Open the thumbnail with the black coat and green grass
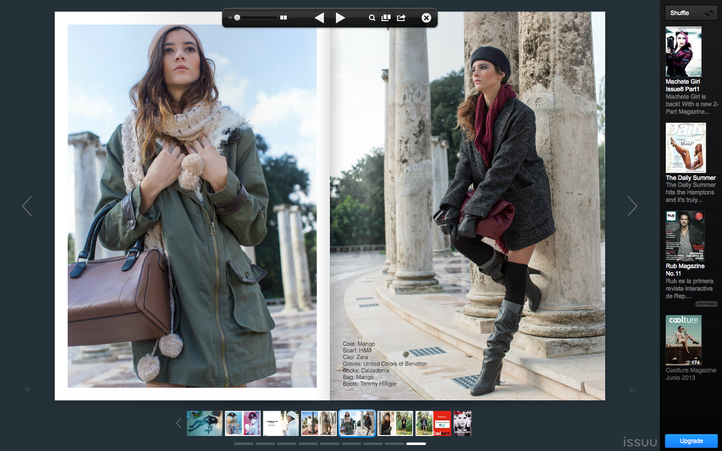Image resolution: width=722 pixels, height=451 pixels. (395, 423)
